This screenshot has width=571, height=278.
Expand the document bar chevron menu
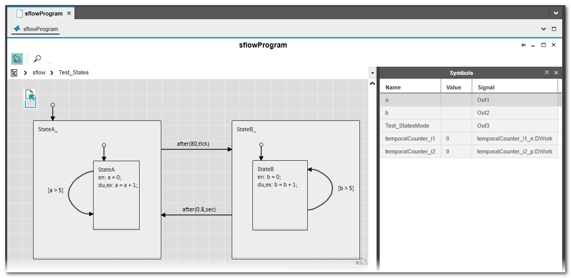pyautogui.click(x=543, y=29)
